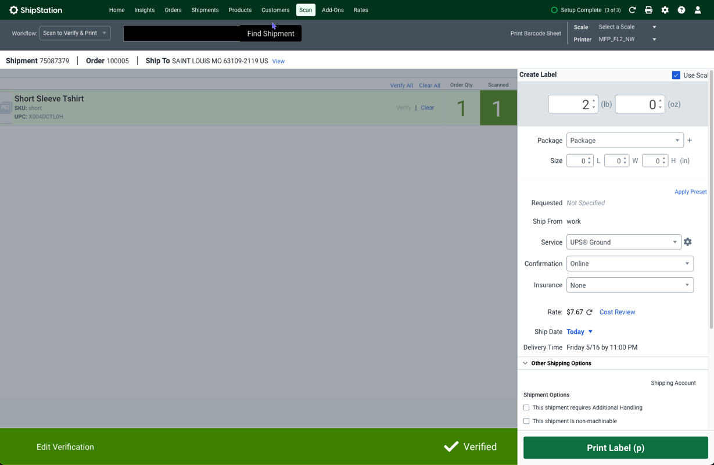Refresh the shipping rate icon
The width and height of the screenshot is (714, 465).
(589, 312)
